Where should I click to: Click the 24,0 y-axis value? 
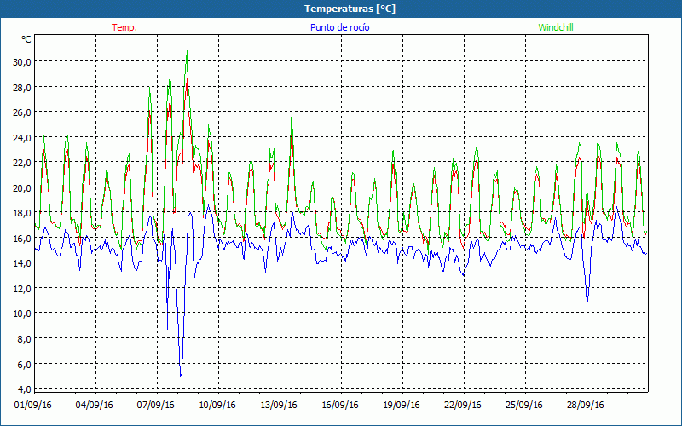click(x=22, y=138)
